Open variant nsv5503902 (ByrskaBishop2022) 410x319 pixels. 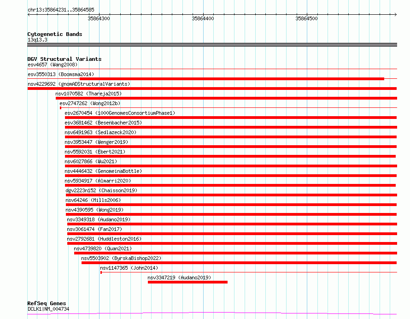pyautogui.click(x=121, y=258)
